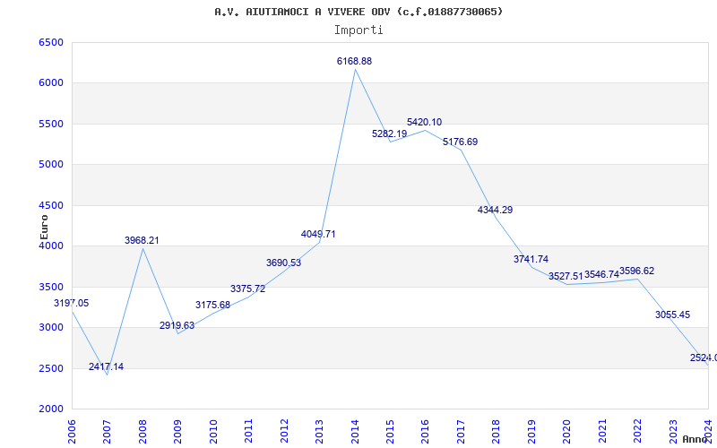The height and width of the screenshot is (448, 717).
Task: Select the 3375.72 data label
Action: pyautogui.click(x=248, y=289)
